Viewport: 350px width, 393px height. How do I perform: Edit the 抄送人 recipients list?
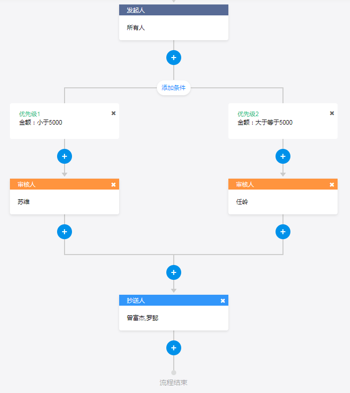pos(174,318)
